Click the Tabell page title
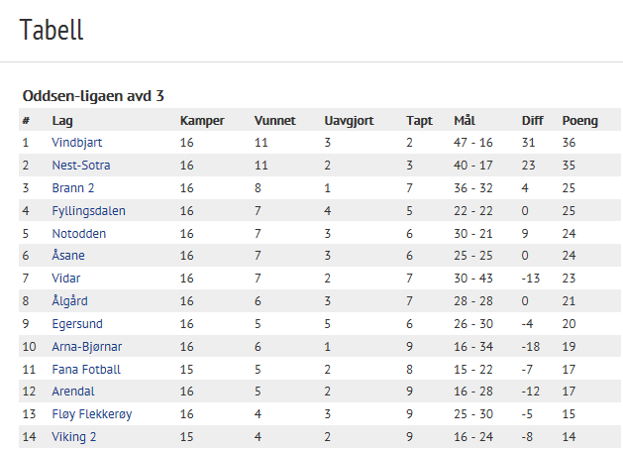 (51, 30)
